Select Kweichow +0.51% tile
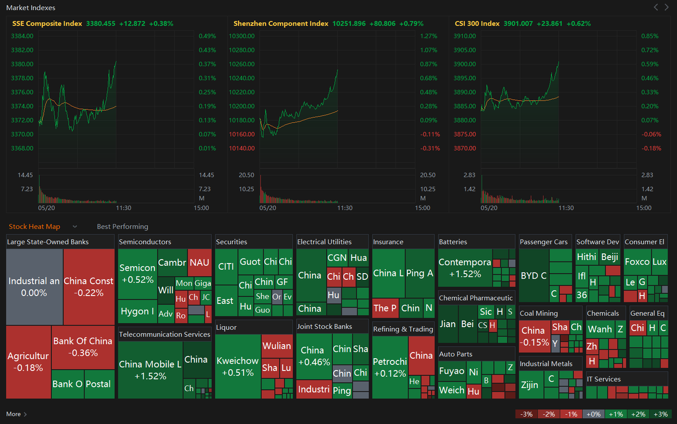 click(238, 367)
